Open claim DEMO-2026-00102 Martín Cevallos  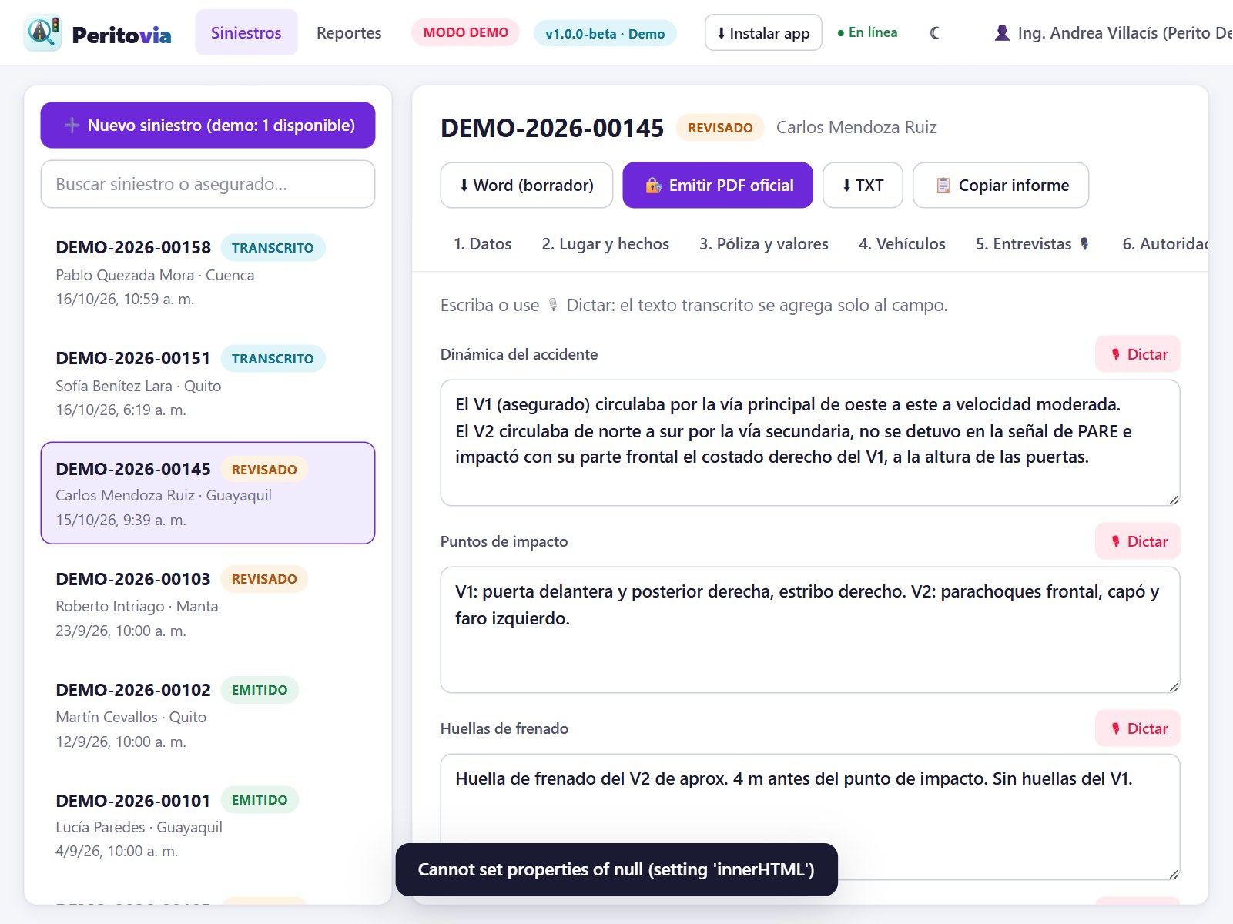coord(208,715)
